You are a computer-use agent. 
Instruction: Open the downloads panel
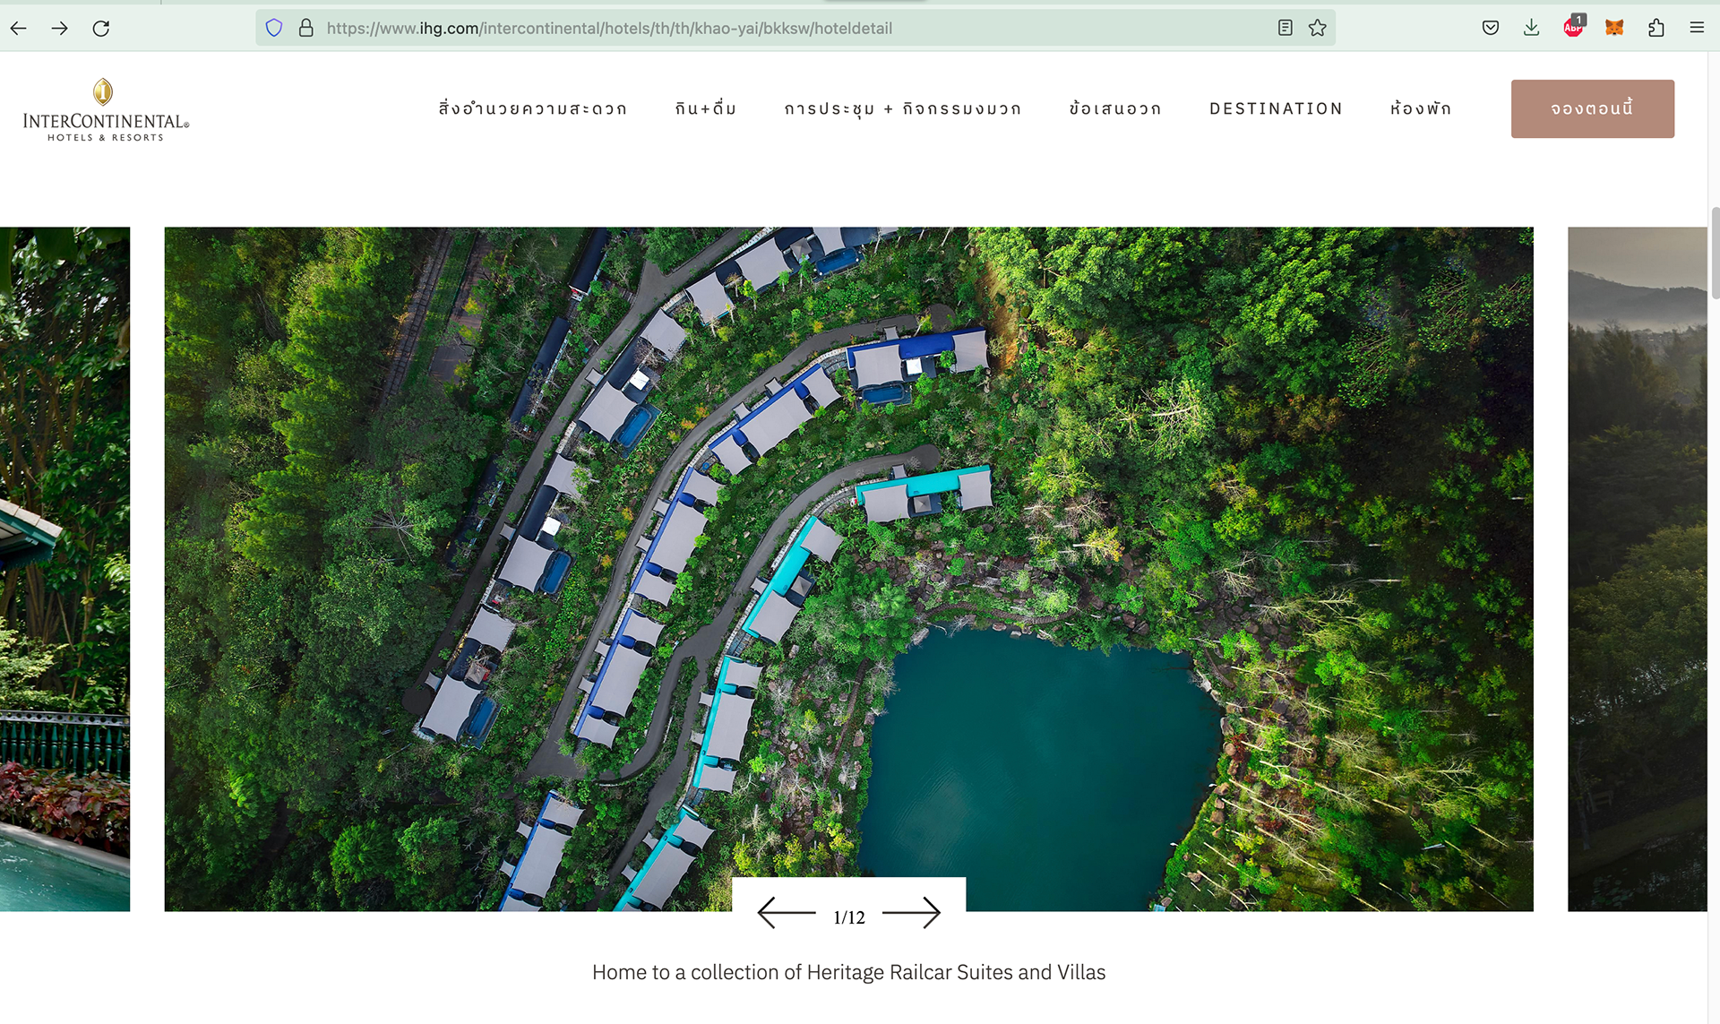coord(1532,28)
